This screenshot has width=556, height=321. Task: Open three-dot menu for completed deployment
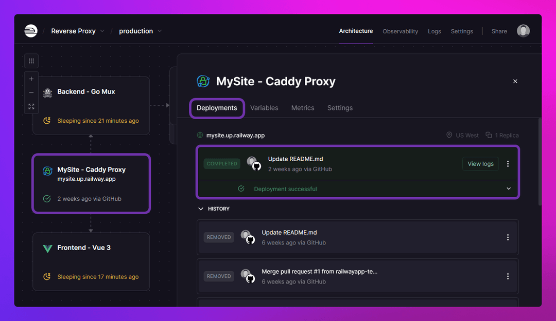click(x=508, y=164)
